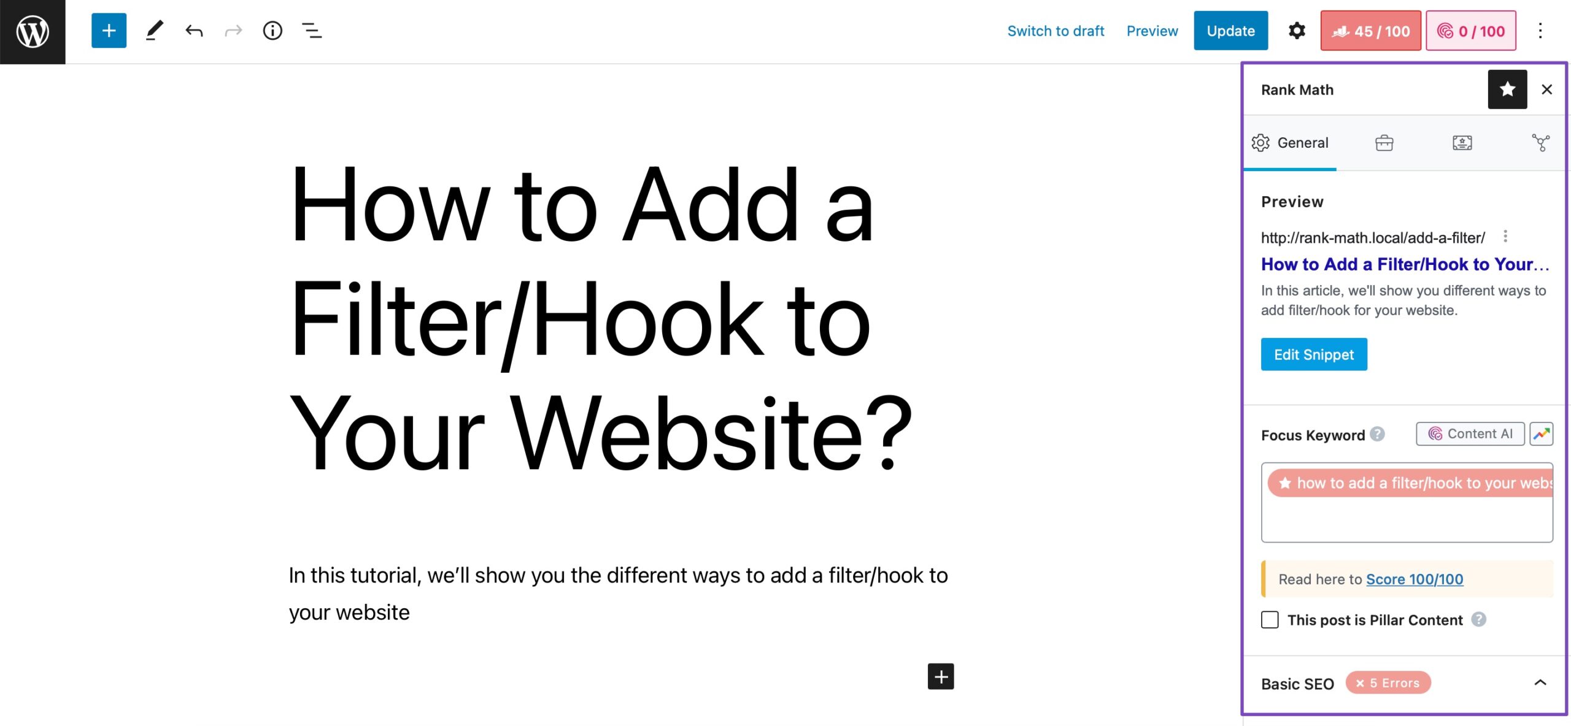The height and width of the screenshot is (726, 1571).
Task: Click the Rank Math close (X) panel icon
Action: pyautogui.click(x=1547, y=90)
